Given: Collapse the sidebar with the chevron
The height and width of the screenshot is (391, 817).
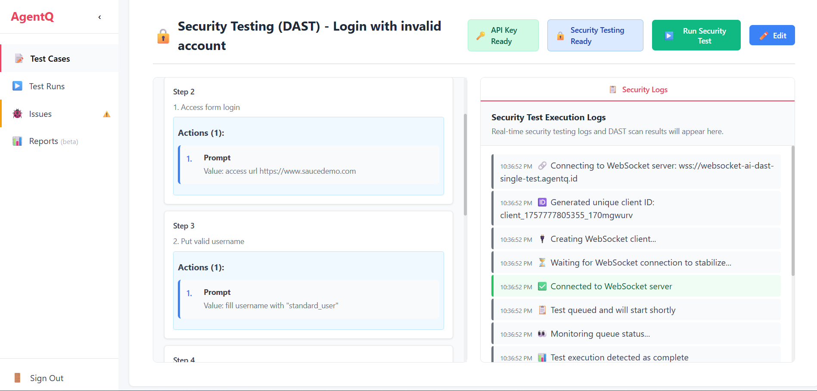Looking at the screenshot, I should pos(99,17).
